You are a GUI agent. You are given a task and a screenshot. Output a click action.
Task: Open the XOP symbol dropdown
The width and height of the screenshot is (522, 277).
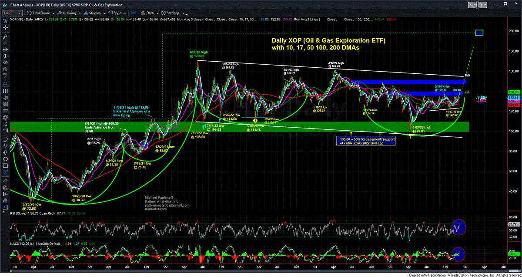click(x=20, y=13)
